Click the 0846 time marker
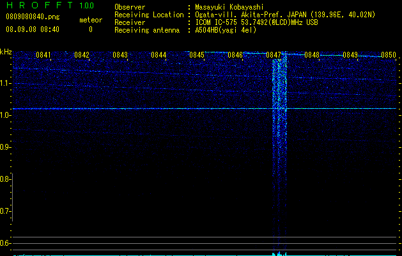This screenshot has height=256, width=402. tap(235, 55)
